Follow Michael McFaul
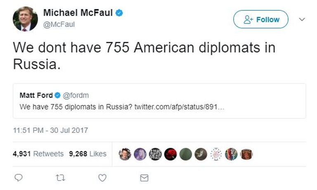The width and height of the screenshot is (317, 190). (261, 19)
